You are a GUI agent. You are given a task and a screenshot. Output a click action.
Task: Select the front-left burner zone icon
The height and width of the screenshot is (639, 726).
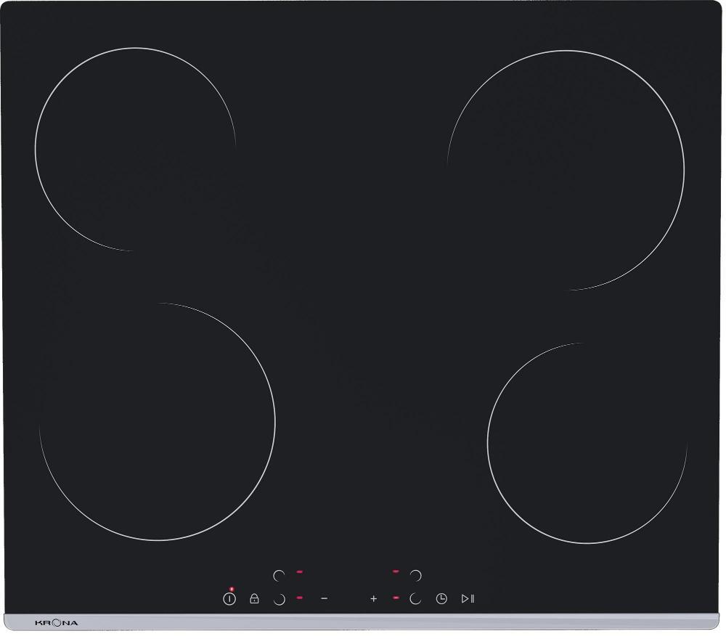click(279, 599)
